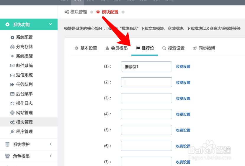
Task: Open 后台菜单 in sidebar
Action: 24,94
